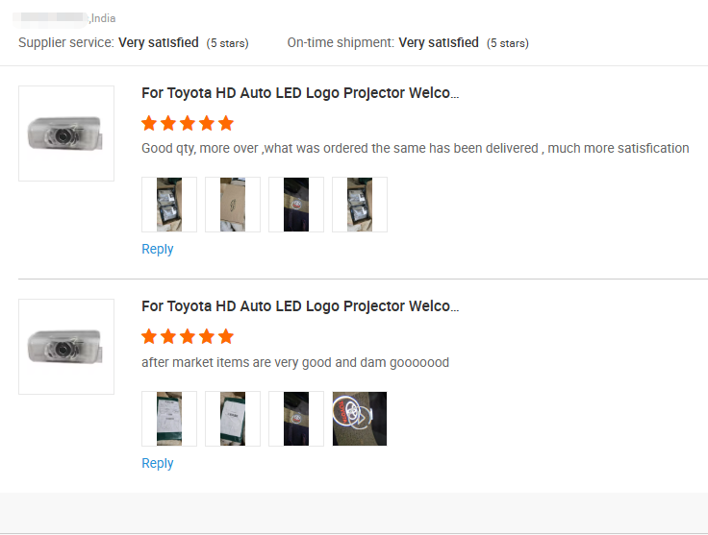The image size is (708, 535).
Task: View third dark photo in second review
Action: click(296, 419)
